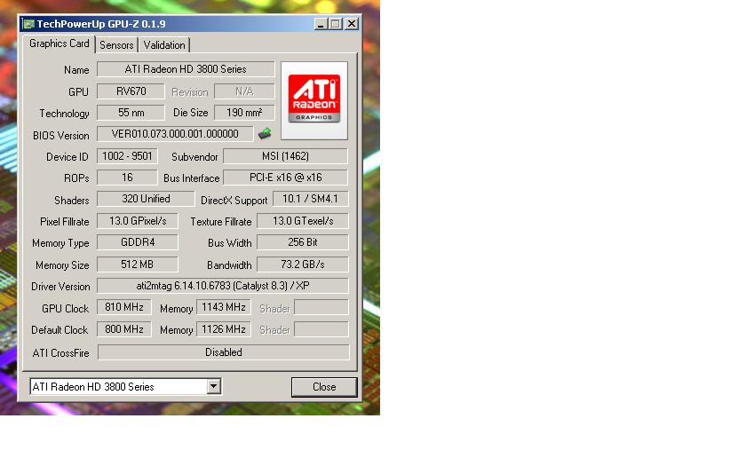Click the Subvendor field MSI (1462)
746x466 pixels.
[x=285, y=156]
